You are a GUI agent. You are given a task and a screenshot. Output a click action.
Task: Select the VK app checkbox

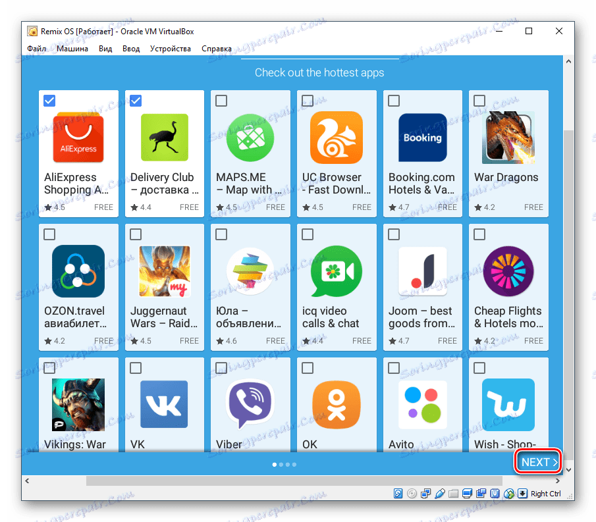pyautogui.click(x=136, y=368)
